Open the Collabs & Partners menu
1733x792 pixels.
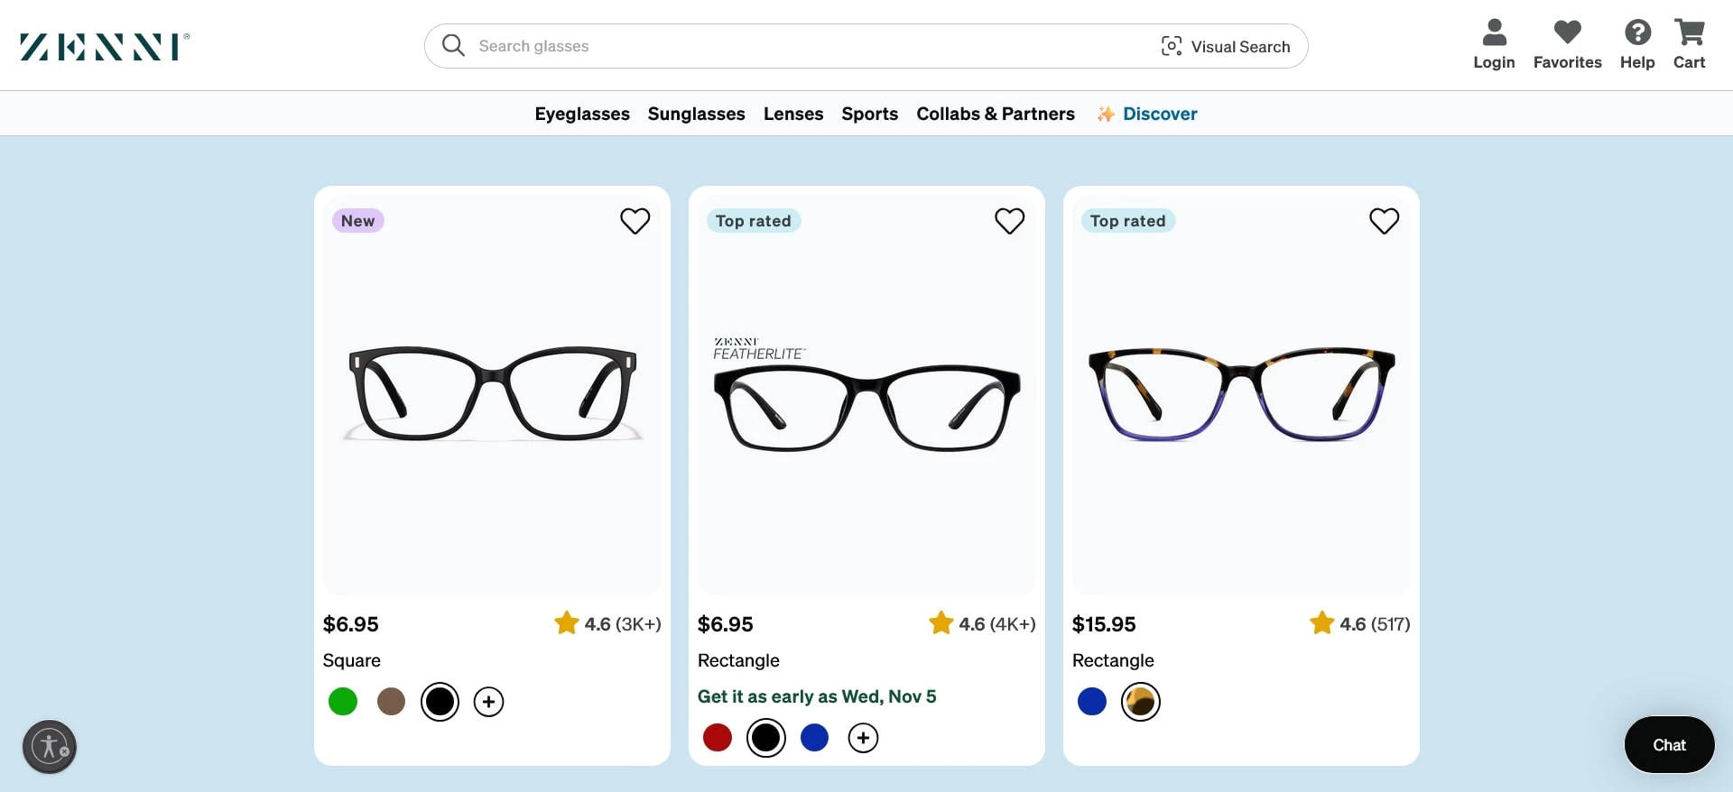(995, 114)
